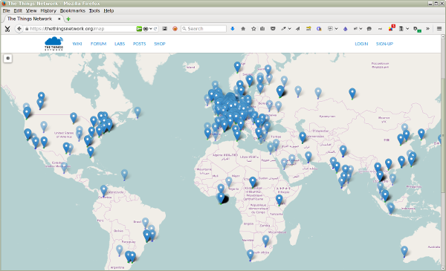Go back with the back arrow button

pos(19,29)
